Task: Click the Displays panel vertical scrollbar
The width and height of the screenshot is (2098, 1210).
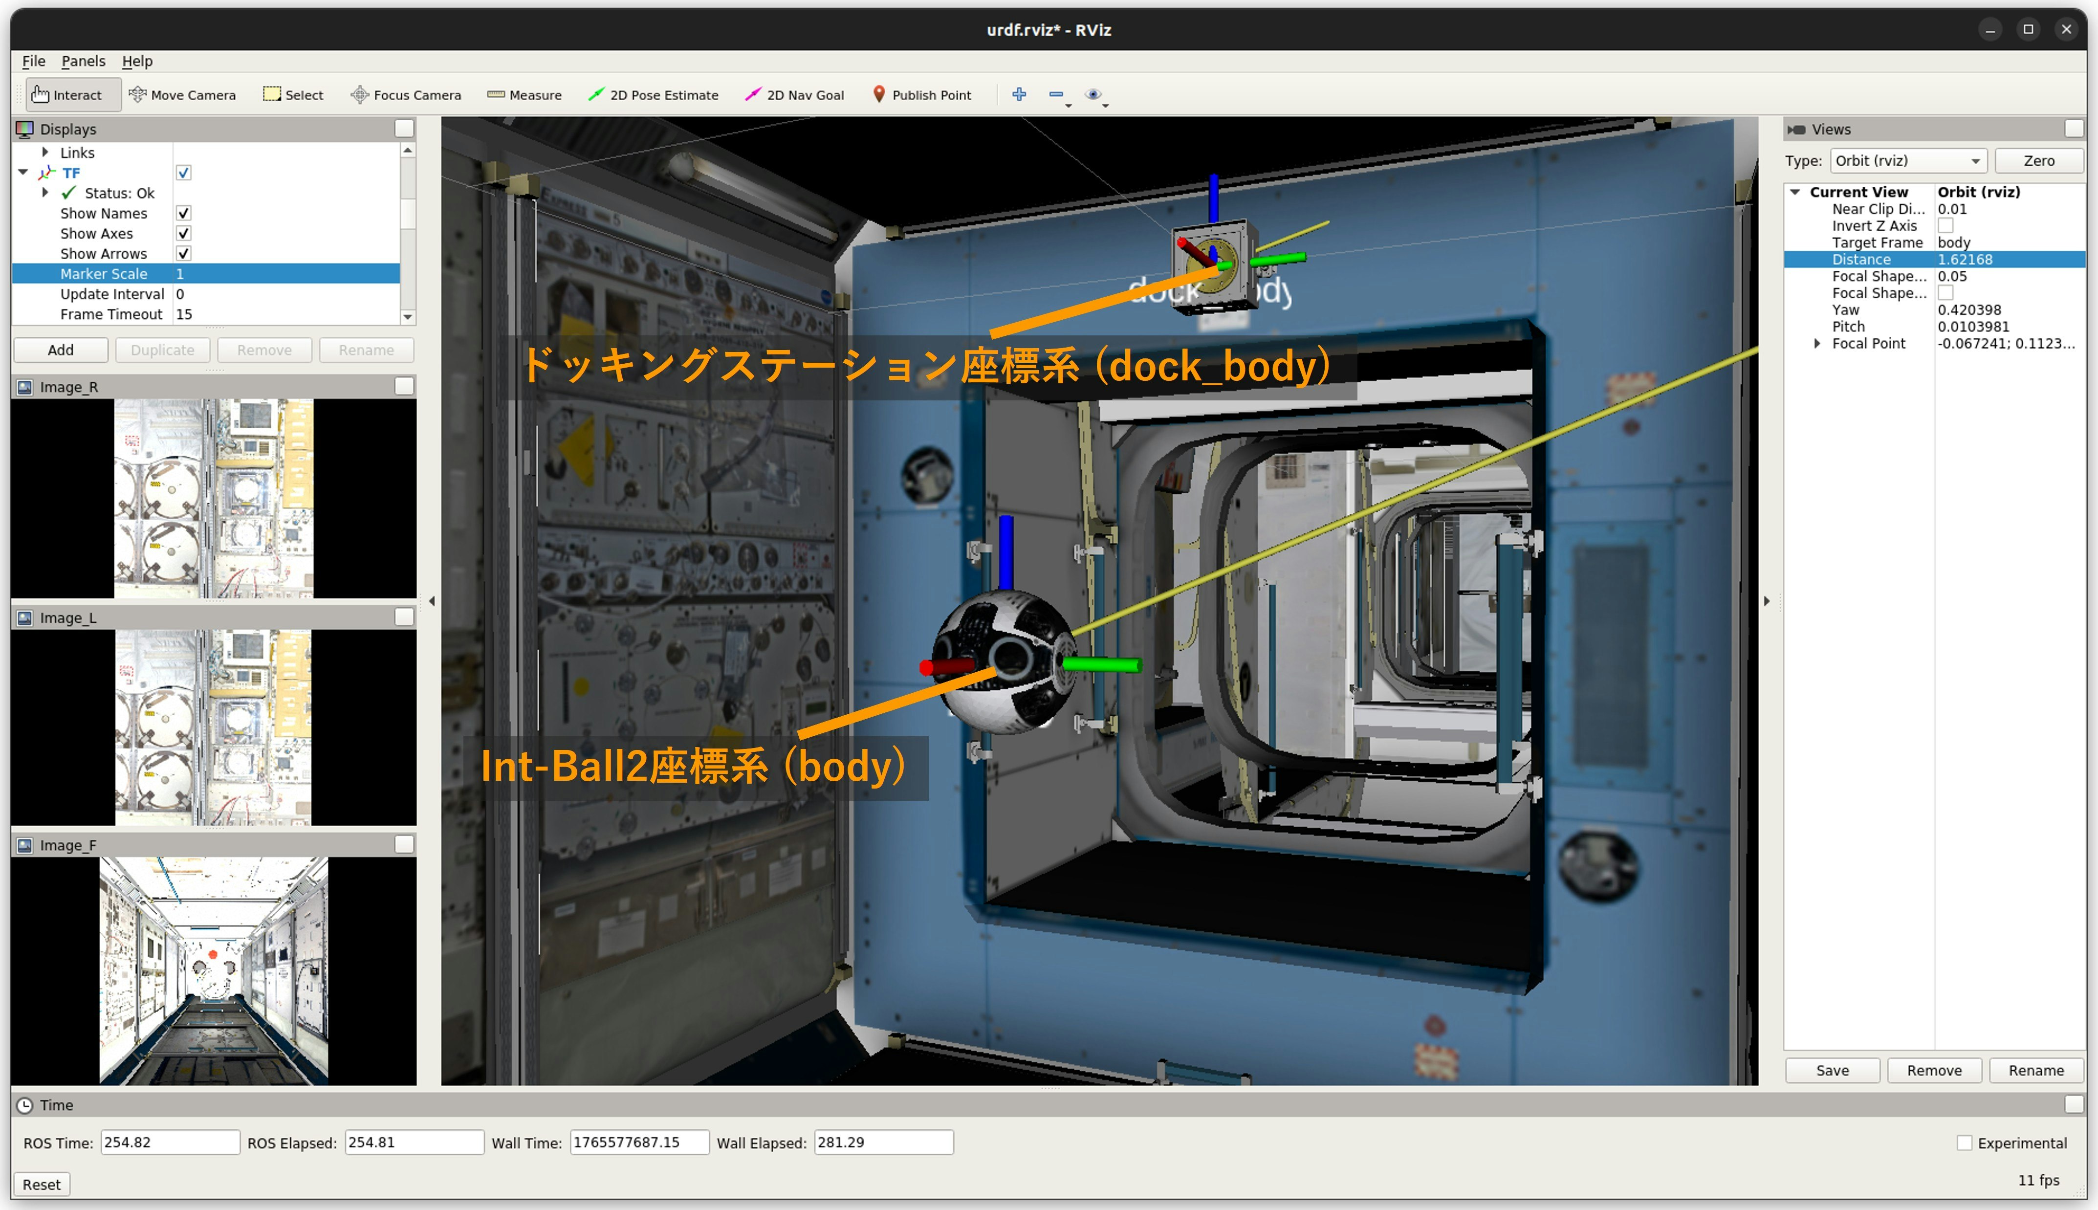Action: (x=407, y=214)
